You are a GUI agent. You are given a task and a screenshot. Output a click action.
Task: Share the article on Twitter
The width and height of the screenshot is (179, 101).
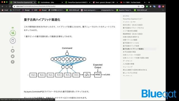[x=13, y=56]
